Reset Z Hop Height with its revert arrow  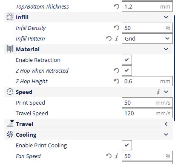117,81
